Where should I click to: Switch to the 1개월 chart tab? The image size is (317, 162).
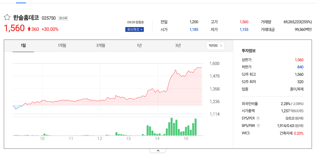click(x=62, y=46)
